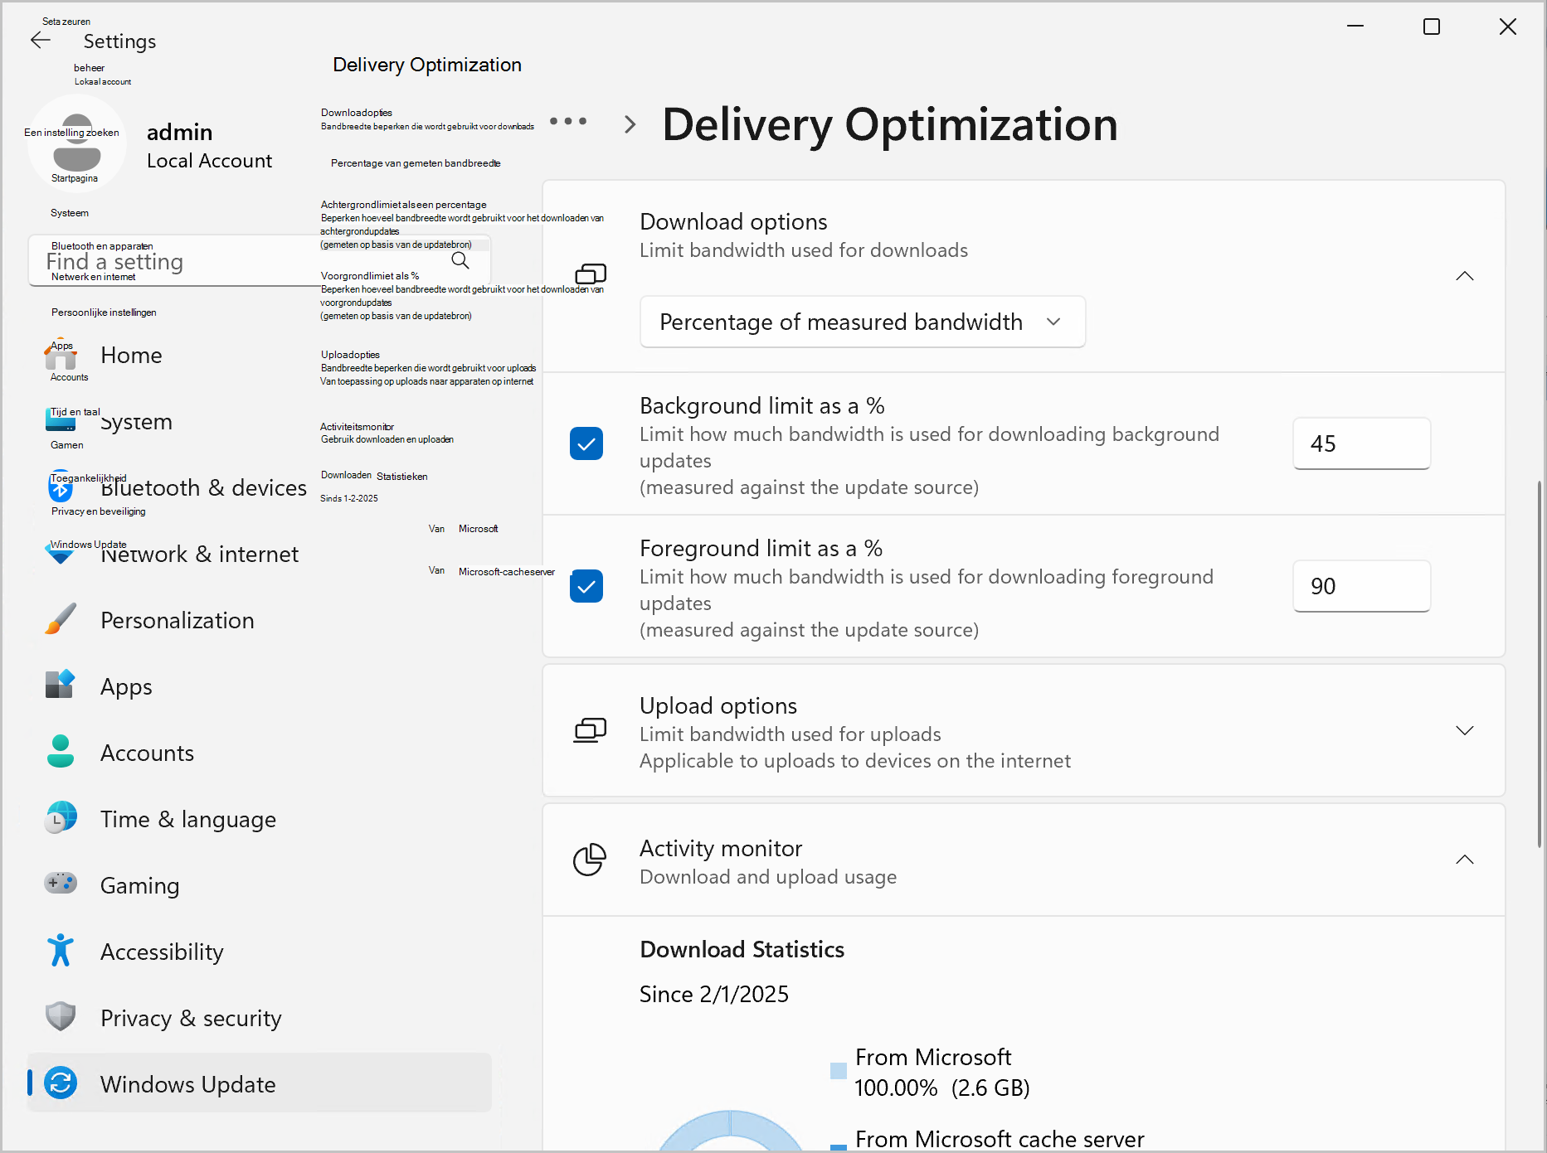Select Windows Update in sidebar
The image size is (1547, 1153).
coord(260,1083)
